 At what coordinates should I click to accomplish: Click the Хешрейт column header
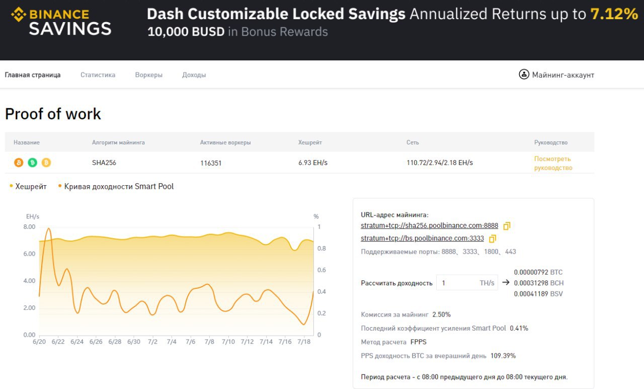click(310, 142)
